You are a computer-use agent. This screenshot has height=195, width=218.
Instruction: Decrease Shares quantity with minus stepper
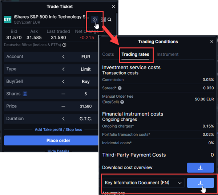63,94
